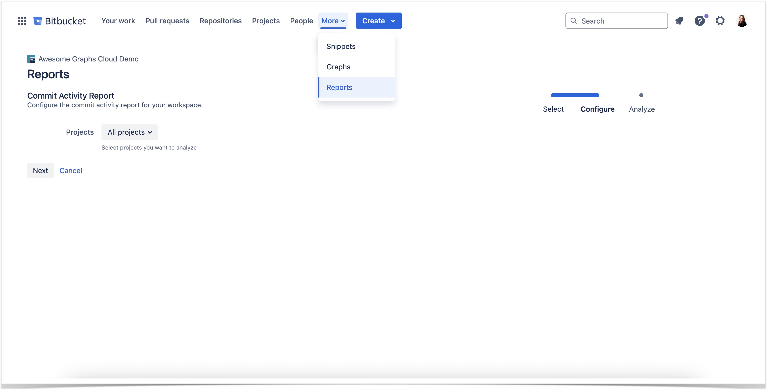Click the Analyze step dot marker
Viewport: 769px width, 391px height.
641,96
